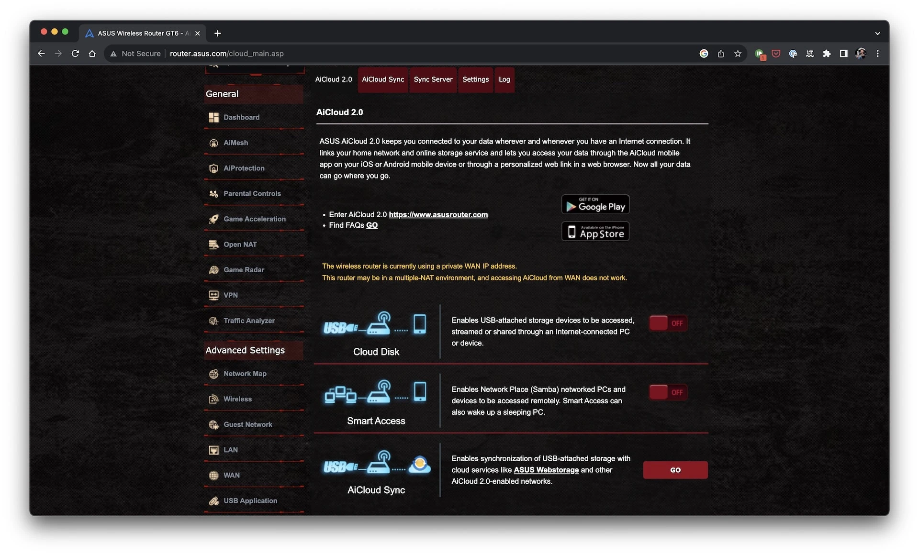
Task: Open the www.asusrouter.com link
Action: [438, 214]
